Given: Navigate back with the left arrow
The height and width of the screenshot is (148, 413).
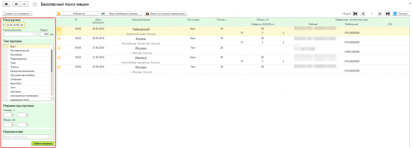Looking at the screenshot, I should 16,4.
